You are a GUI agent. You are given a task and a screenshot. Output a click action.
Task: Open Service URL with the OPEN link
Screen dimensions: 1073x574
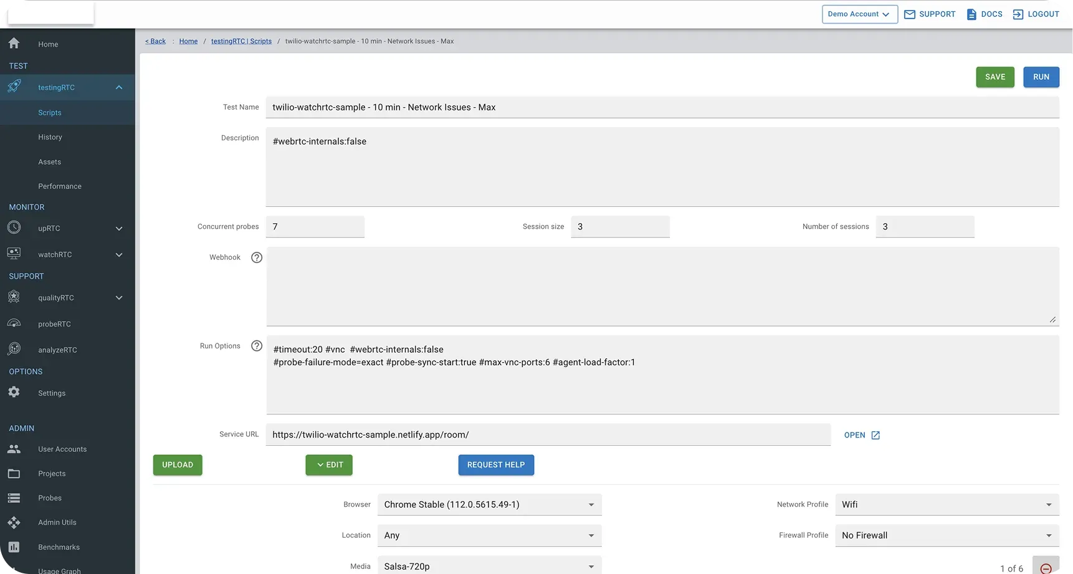(862, 435)
